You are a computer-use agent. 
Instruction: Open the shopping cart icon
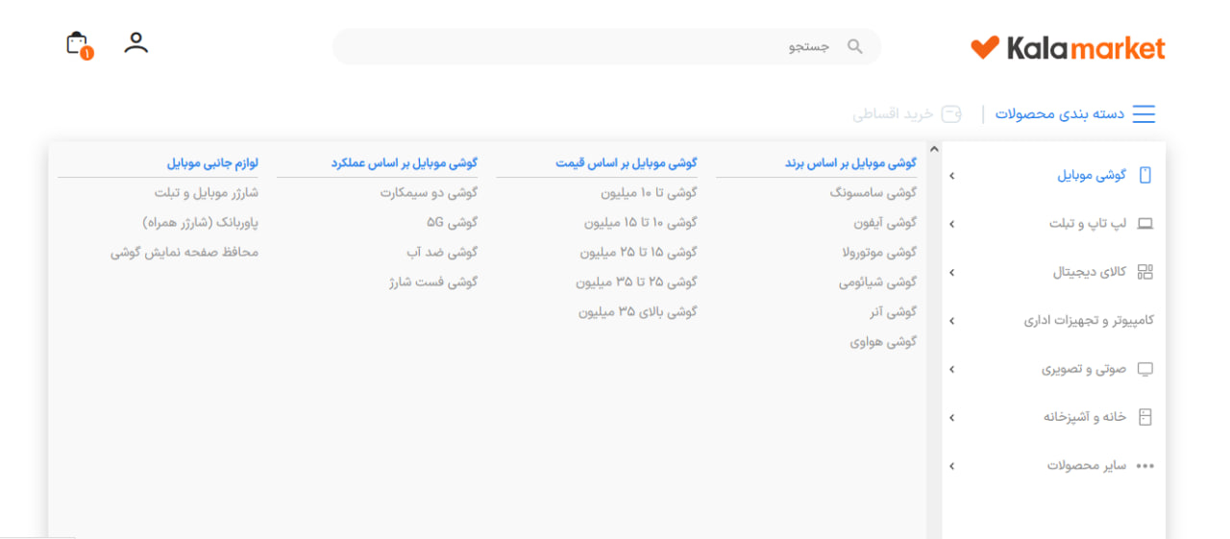(78, 44)
